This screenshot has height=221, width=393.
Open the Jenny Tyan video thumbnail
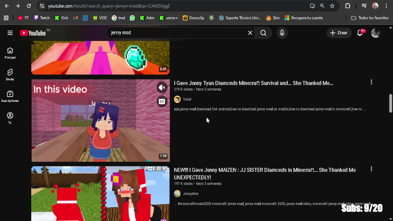pos(100,120)
